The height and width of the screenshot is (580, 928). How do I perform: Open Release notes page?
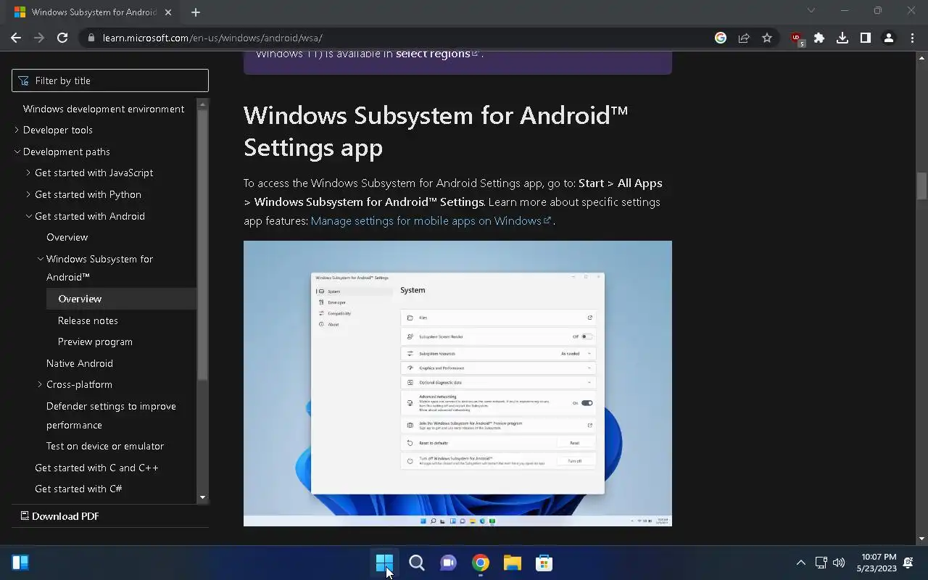click(88, 320)
